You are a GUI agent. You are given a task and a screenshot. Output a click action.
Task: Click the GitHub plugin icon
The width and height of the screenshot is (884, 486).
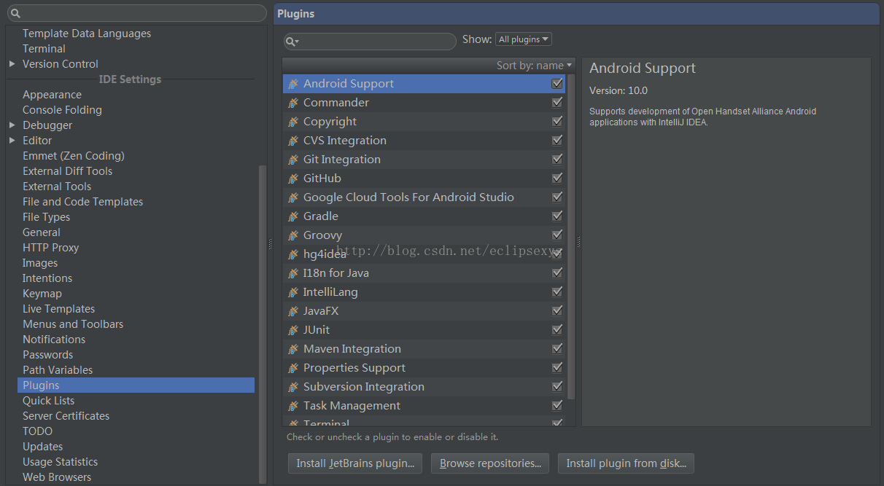click(293, 179)
